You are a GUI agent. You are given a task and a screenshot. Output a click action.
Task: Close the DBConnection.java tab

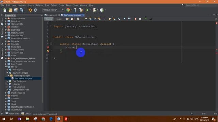pyautogui.click(x=83, y=15)
